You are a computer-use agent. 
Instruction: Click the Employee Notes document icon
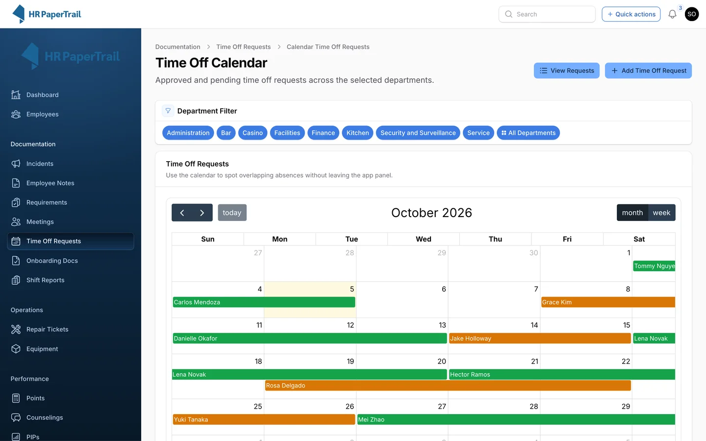point(16,183)
